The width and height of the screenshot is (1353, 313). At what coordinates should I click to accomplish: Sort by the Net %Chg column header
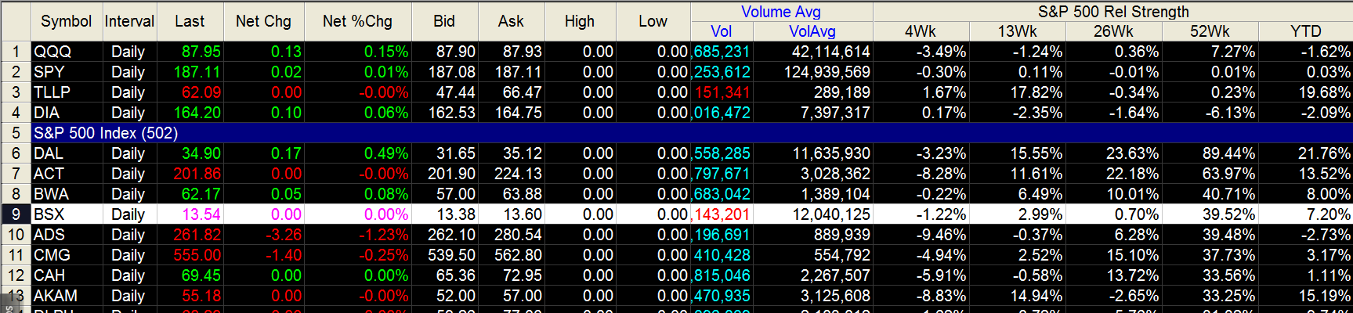click(357, 21)
